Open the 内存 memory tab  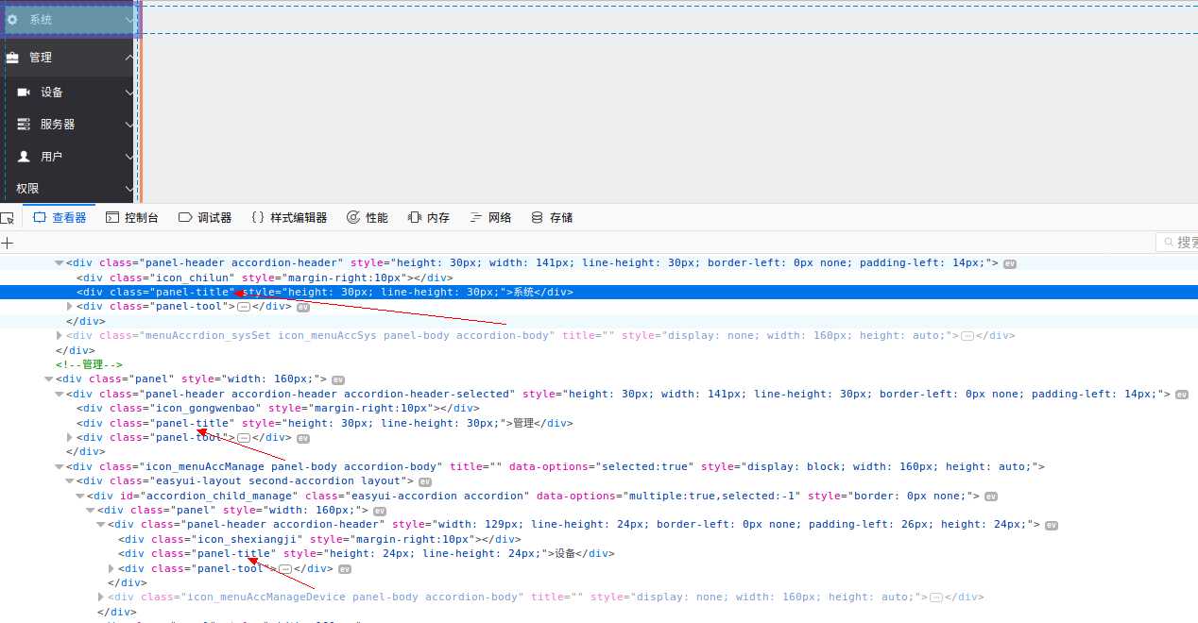(x=429, y=218)
